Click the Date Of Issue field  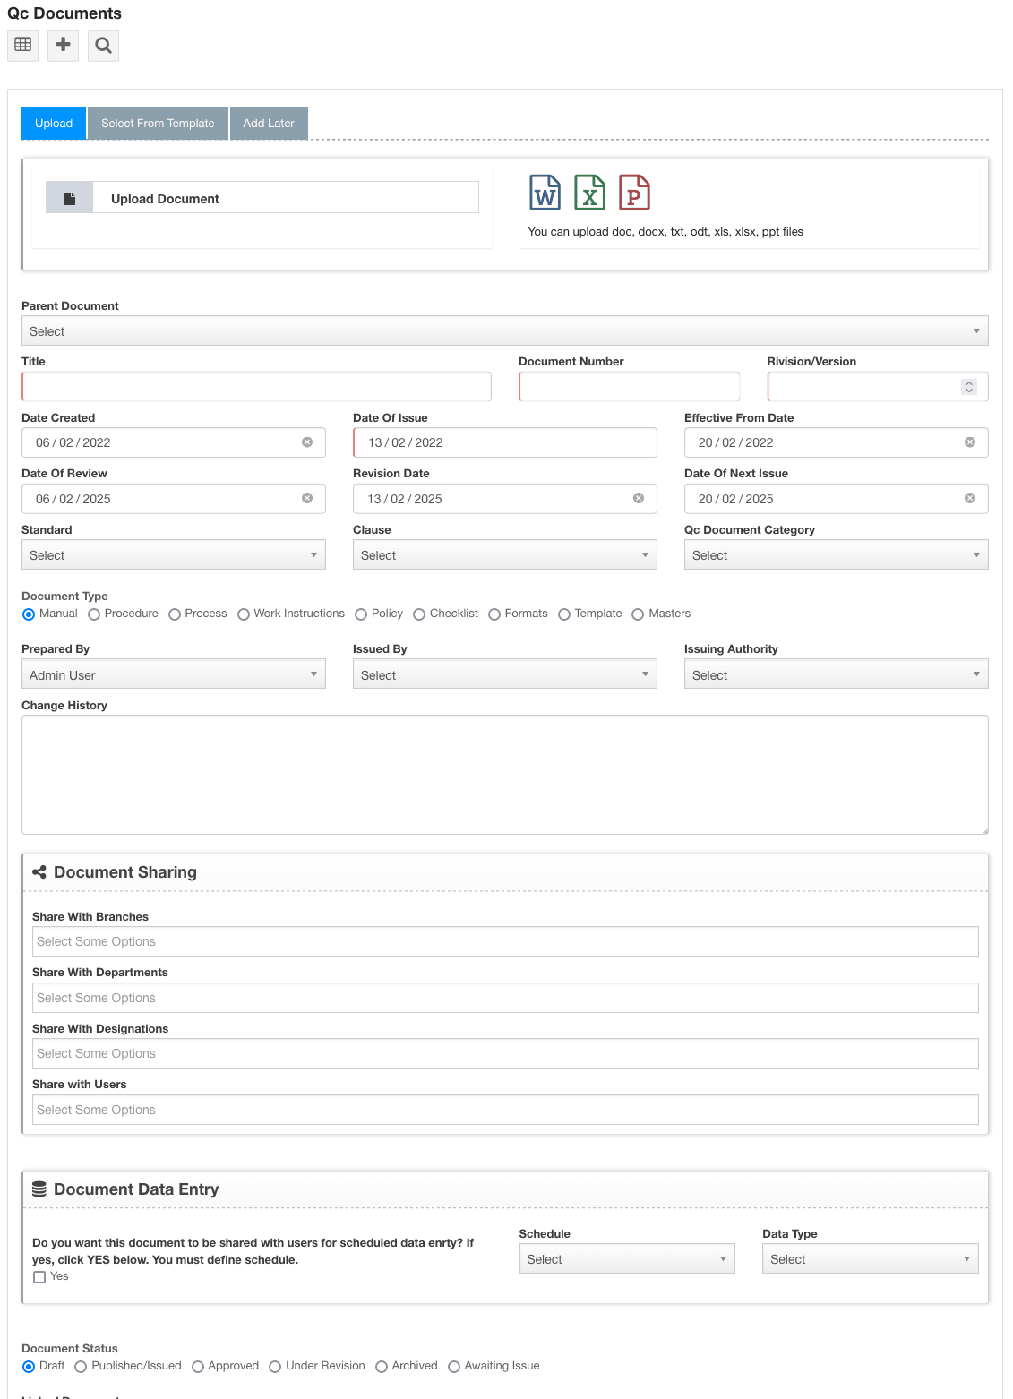coord(505,442)
